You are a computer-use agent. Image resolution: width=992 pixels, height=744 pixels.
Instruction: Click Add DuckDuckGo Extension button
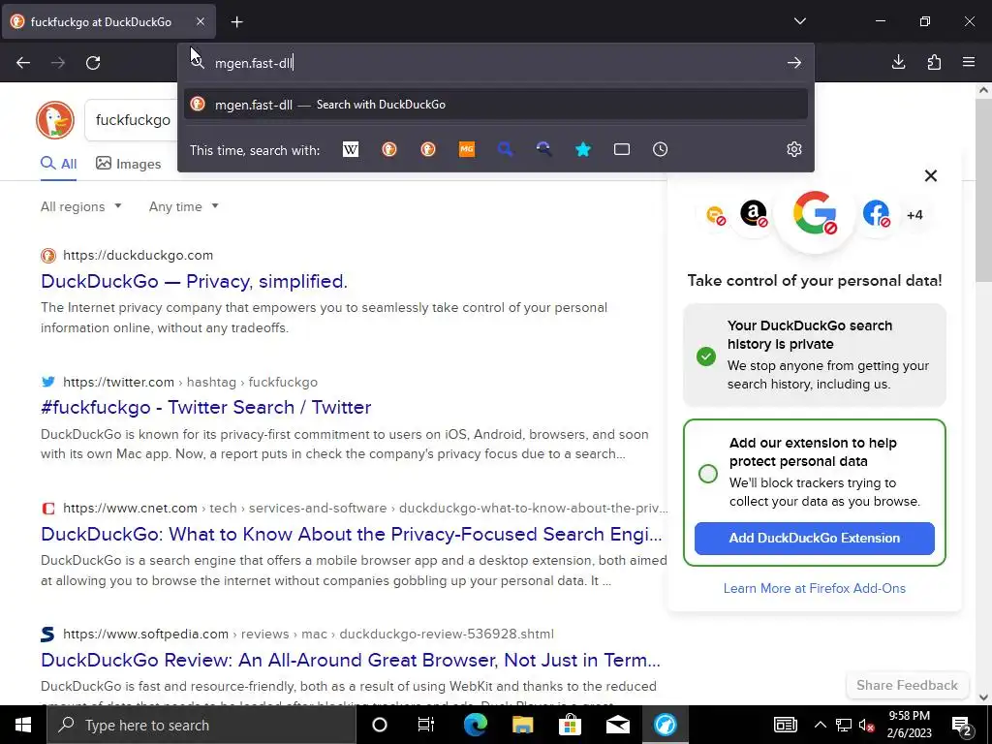(814, 539)
